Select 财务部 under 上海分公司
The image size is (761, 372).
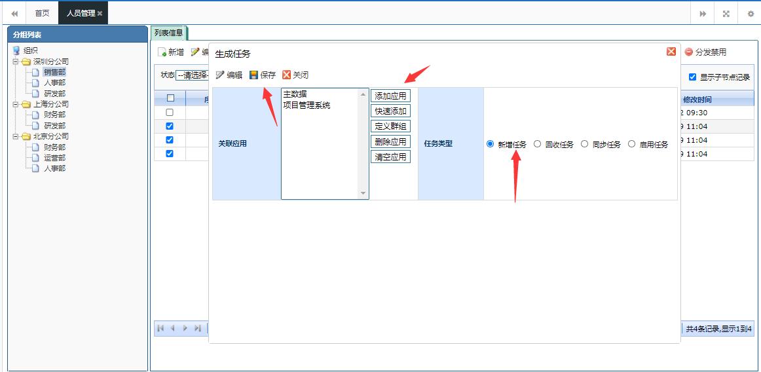pos(54,115)
